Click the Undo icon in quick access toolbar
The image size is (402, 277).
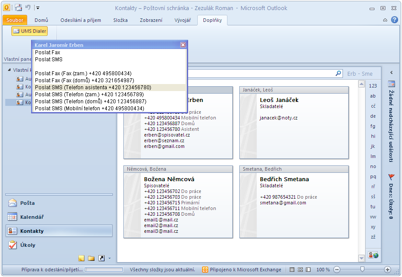[x=28, y=7]
